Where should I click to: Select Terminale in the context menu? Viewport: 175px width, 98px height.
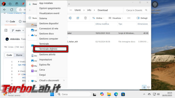pos(44,44)
